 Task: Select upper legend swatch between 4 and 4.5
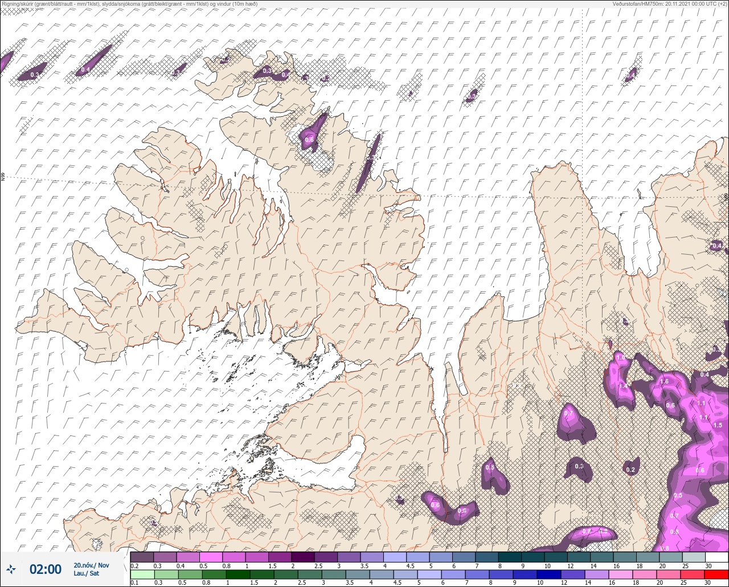(395, 557)
